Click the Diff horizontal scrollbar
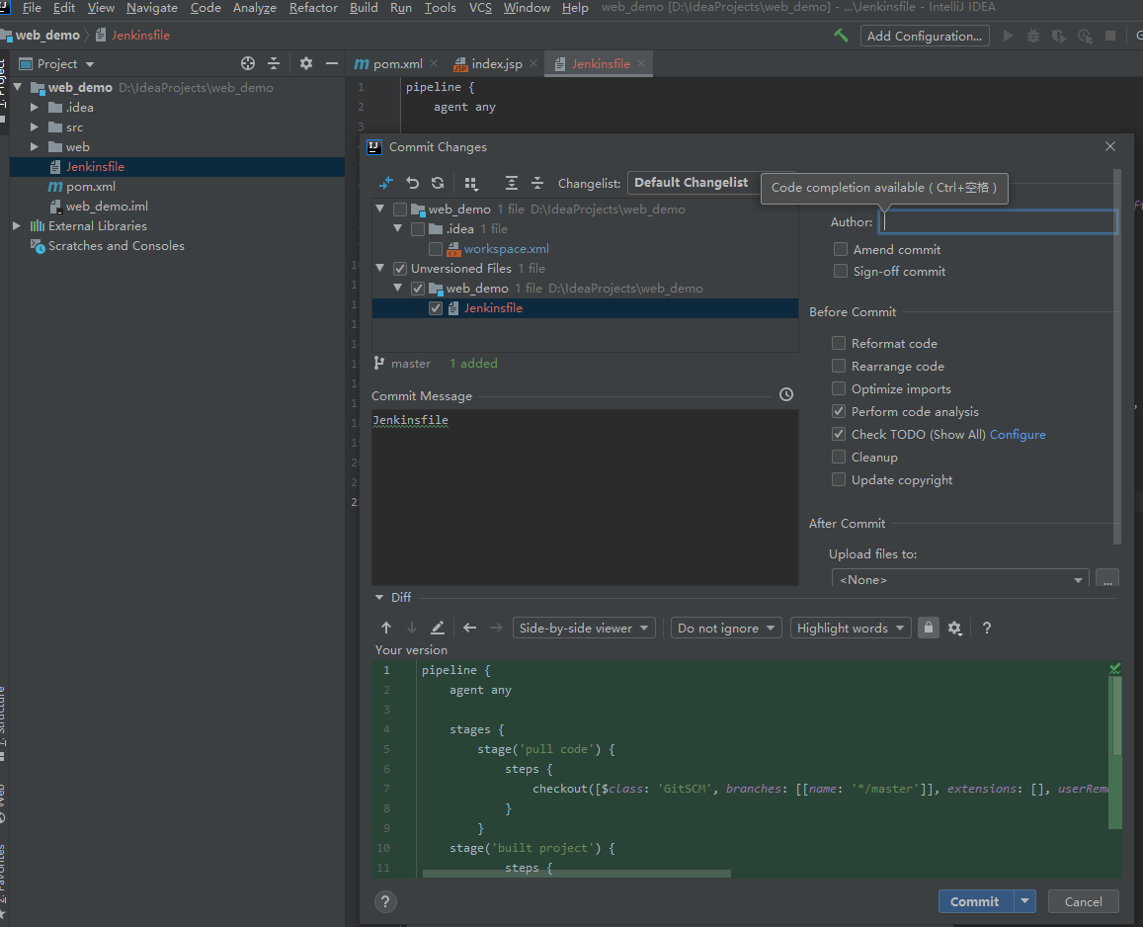Screen dimensions: 1143x927 (576, 873)
